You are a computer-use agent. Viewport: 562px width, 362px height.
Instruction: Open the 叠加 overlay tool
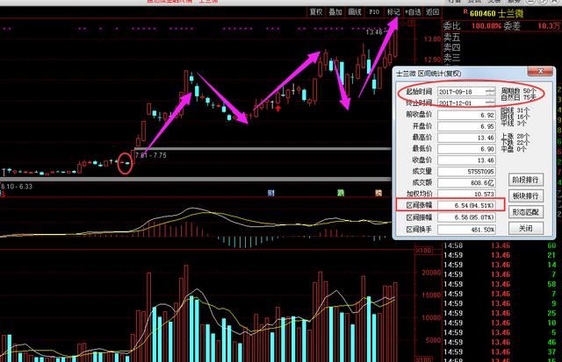[x=335, y=12]
